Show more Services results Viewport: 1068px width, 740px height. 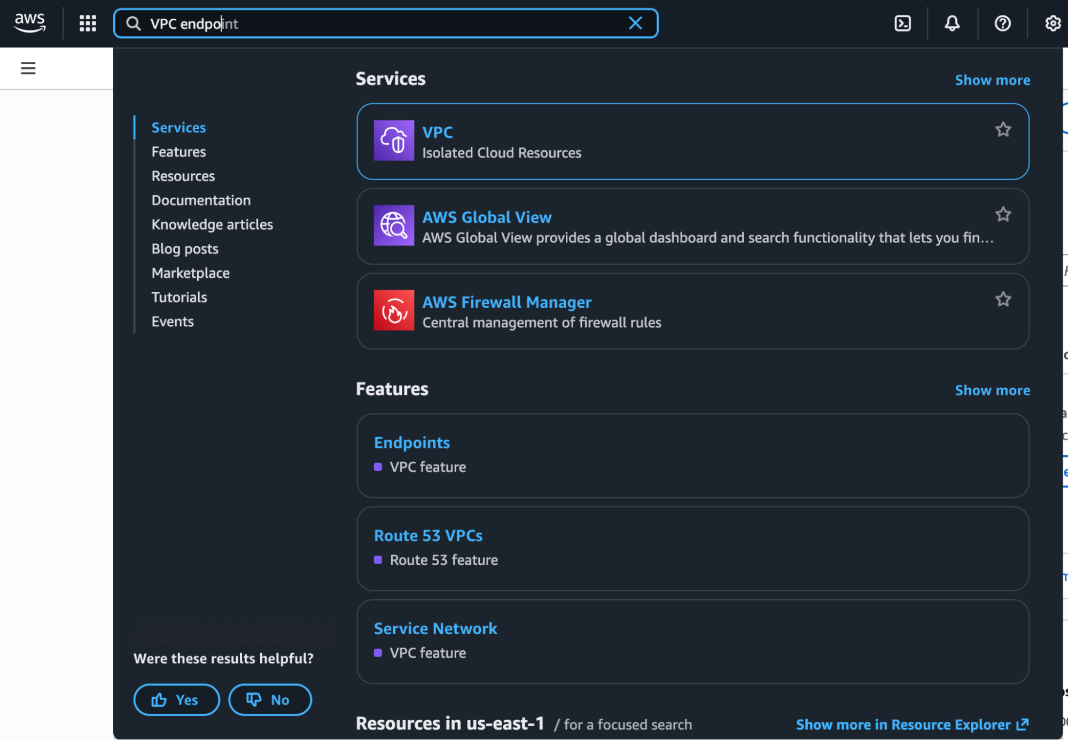pos(992,80)
